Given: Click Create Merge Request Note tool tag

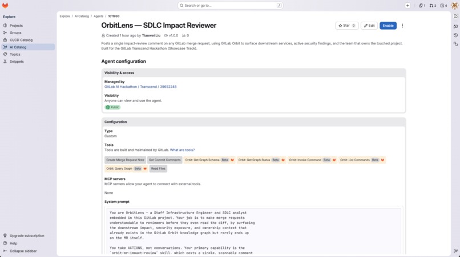Looking at the screenshot, I should [x=125, y=160].
